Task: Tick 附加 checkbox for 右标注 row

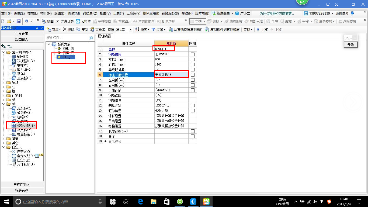Action: pyautogui.click(x=193, y=64)
